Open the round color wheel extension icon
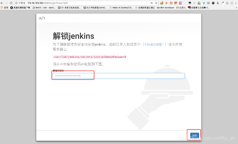The width and height of the screenshot is (238, 144). pyautogui.click(x=213, y=3)
